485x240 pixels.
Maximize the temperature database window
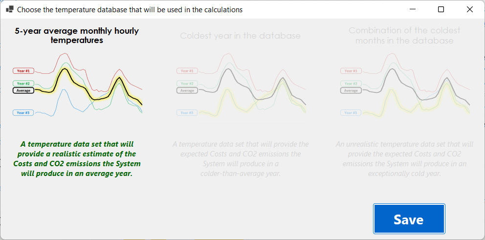[x=441, y=9]
